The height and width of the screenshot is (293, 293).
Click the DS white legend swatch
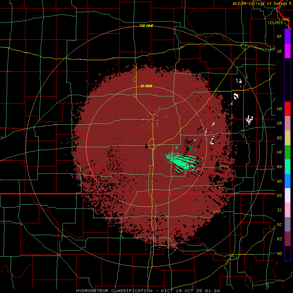(x=287, y=195)
